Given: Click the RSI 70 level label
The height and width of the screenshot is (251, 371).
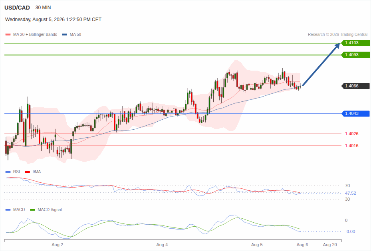Looking at the screenshot, I should (x=347, y=186).
